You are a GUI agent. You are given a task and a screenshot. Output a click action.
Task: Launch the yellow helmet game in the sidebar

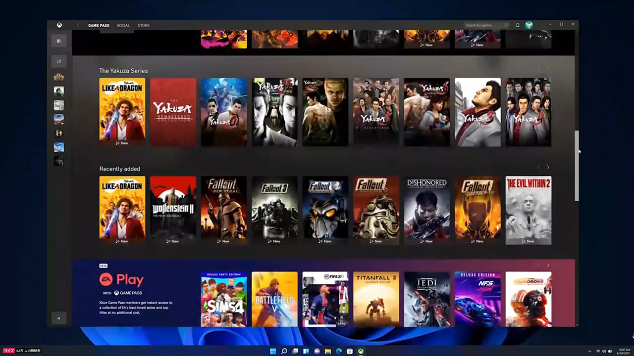click(59, 133)
